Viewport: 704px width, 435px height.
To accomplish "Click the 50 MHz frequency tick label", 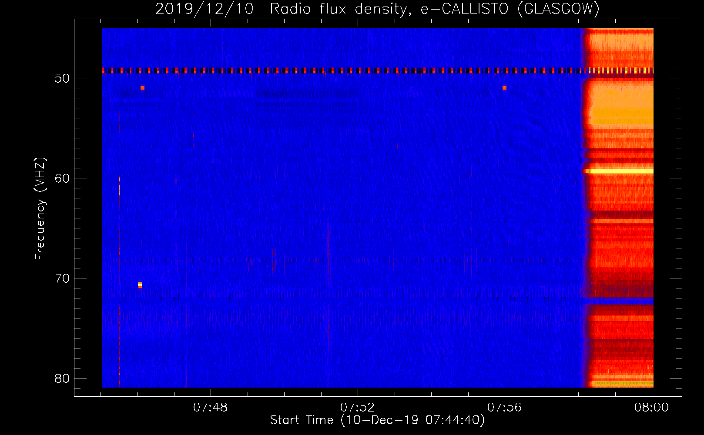I will (x=62, y=78).
